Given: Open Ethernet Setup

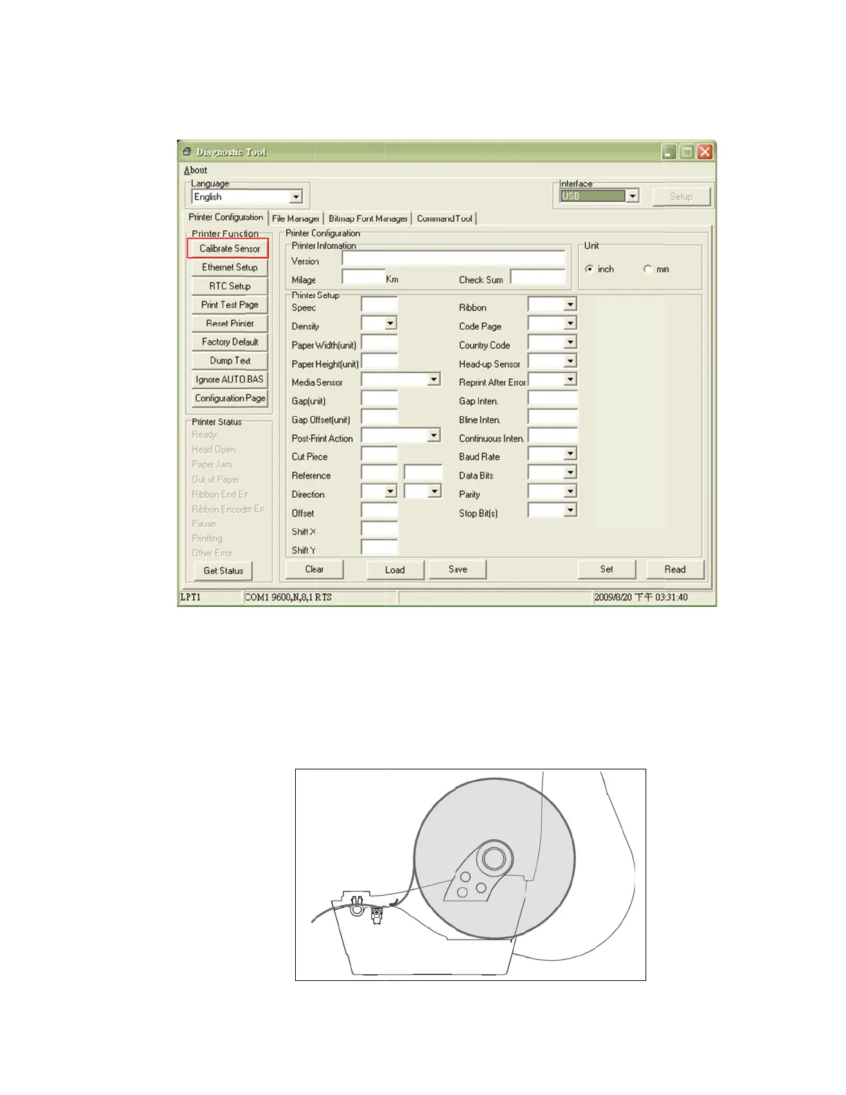Looking at the screenshot, I should click(229, 268).
